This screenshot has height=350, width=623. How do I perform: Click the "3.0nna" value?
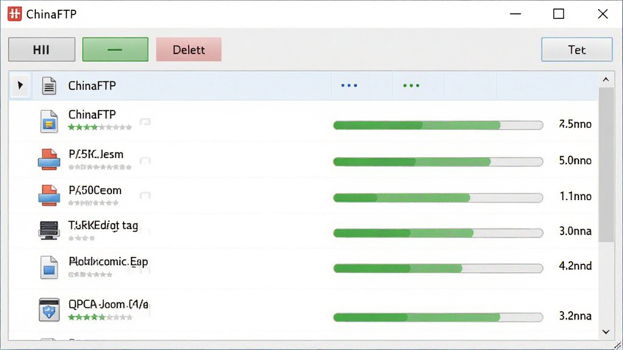point(576,231)
